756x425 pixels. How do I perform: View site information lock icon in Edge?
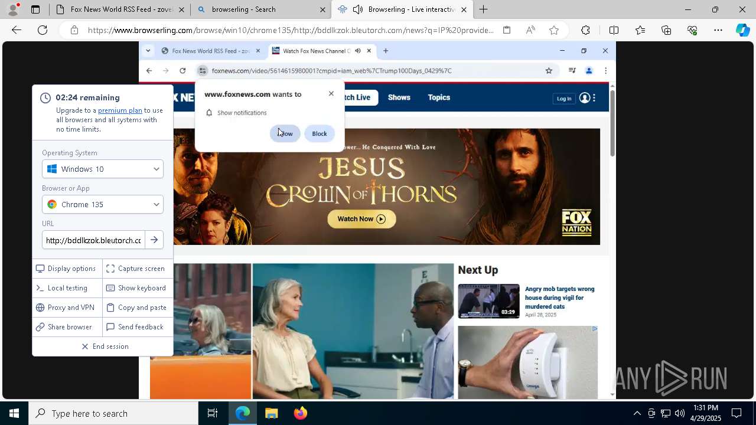[x=74, y=30]
